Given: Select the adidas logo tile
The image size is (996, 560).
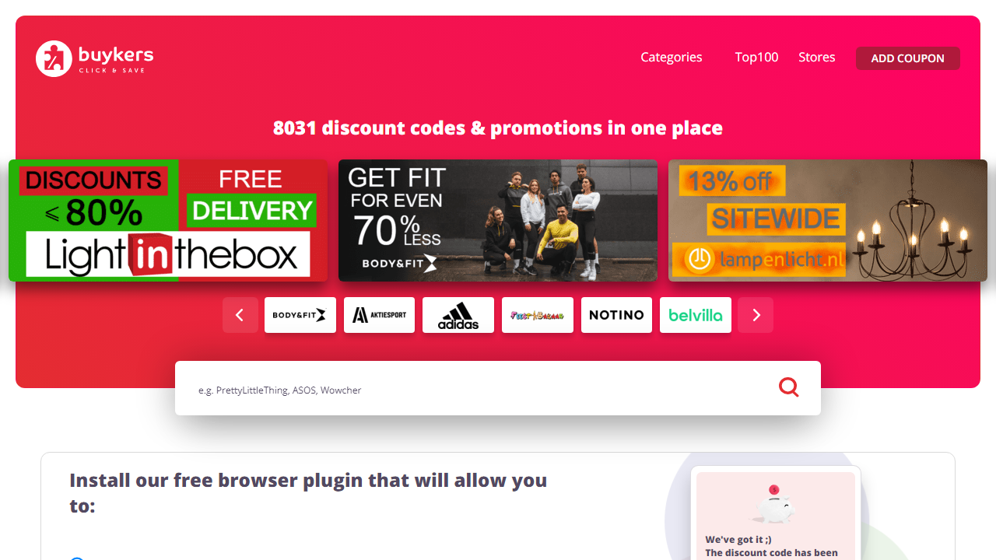Looking at the screenshot, I should (x=458, y=315).
